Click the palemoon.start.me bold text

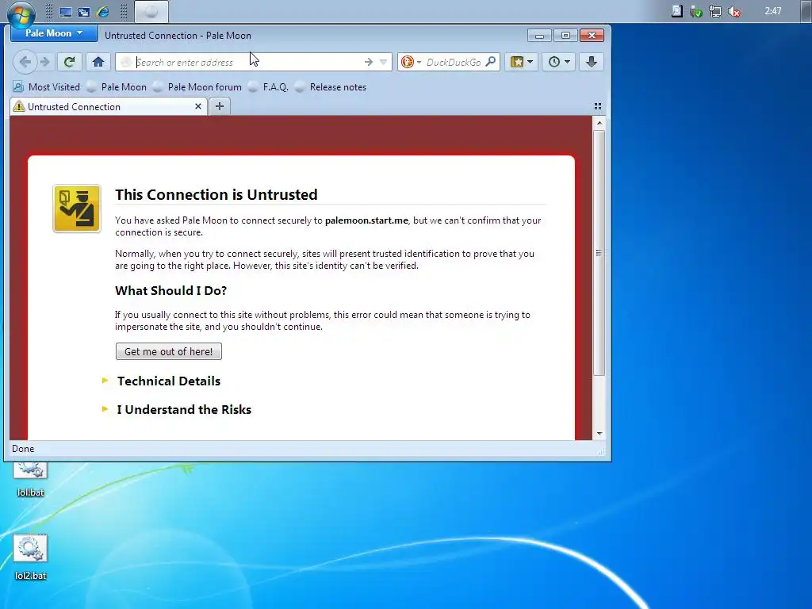point(366,220)
